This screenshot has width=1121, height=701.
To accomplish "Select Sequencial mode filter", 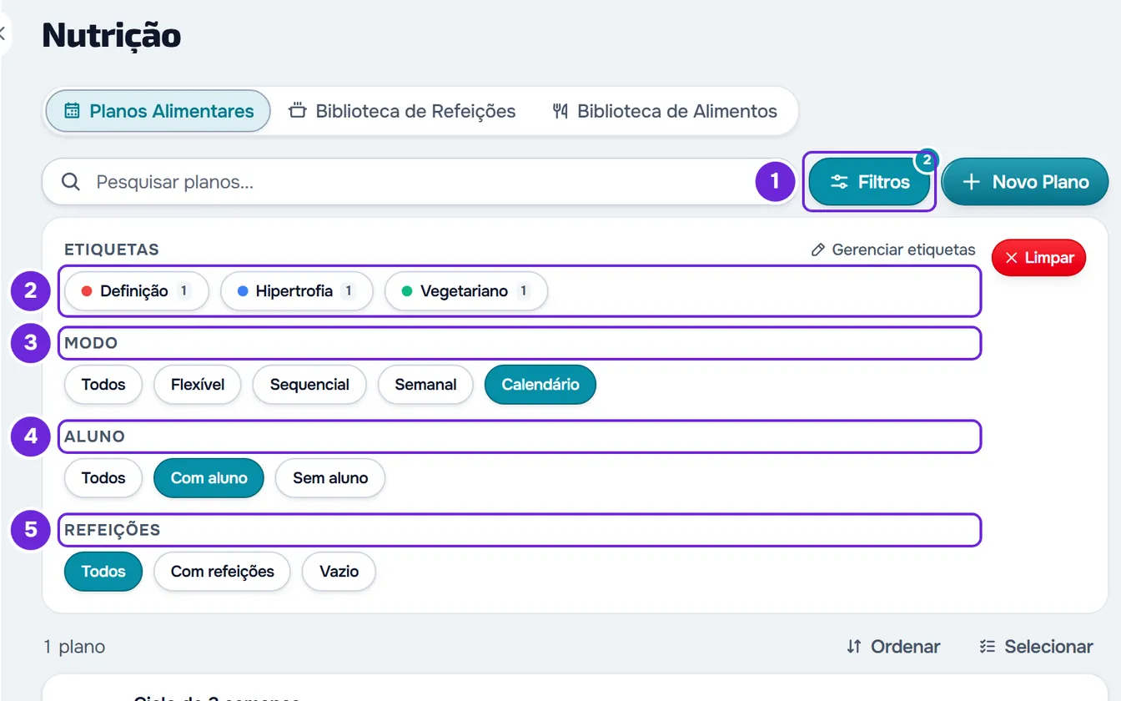I will pos(309,385).
